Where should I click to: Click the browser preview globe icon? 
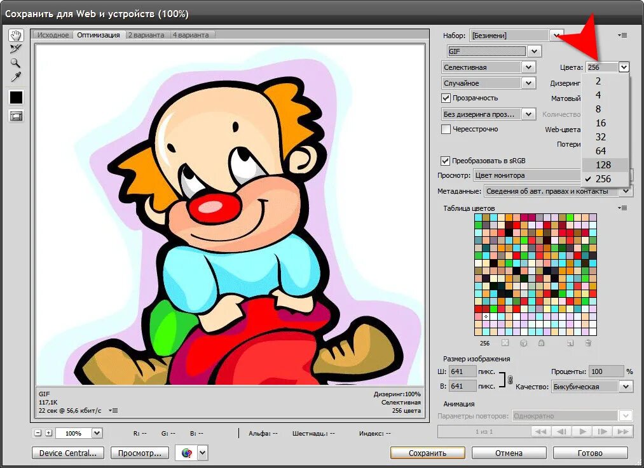tap(186, 453)
